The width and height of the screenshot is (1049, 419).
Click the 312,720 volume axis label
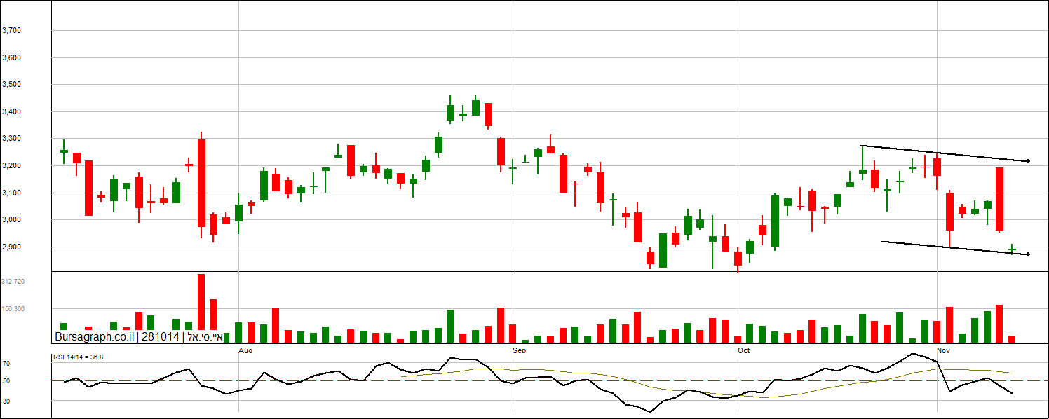pos(13,281)
